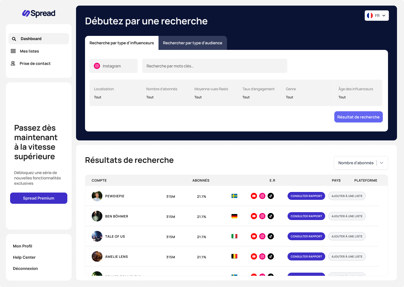Image resolution: width=404 pixels, height=287 pixels.
Task: Click Résultat de recherche button
Action: click(358, 117)
